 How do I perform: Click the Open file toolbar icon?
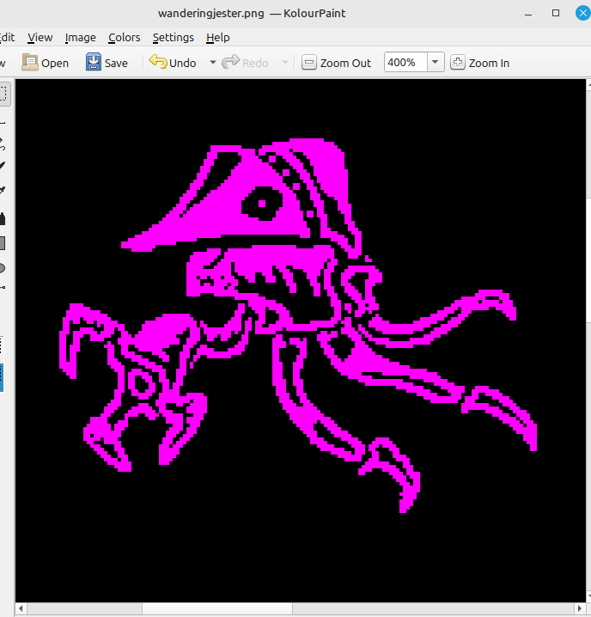click(45, 63)
